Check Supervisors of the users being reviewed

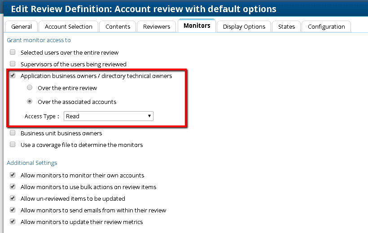click(x=13, y=64)
